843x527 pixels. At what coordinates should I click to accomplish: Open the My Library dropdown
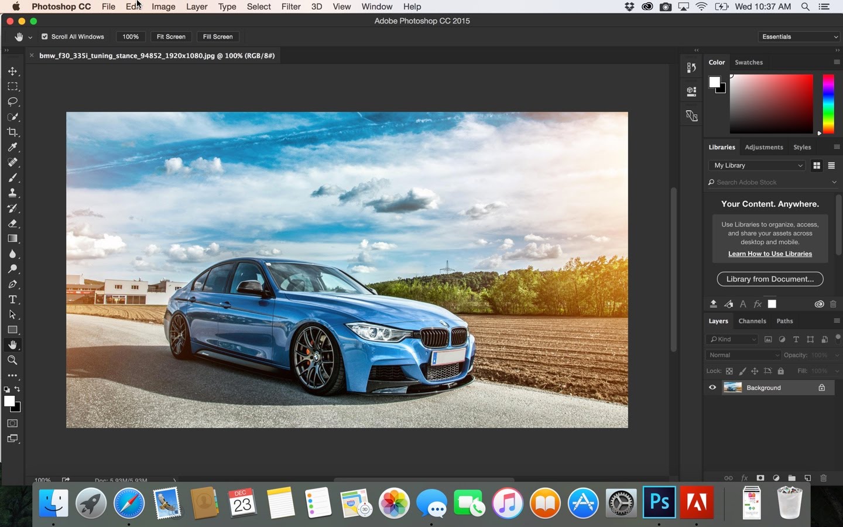(757, 165)
